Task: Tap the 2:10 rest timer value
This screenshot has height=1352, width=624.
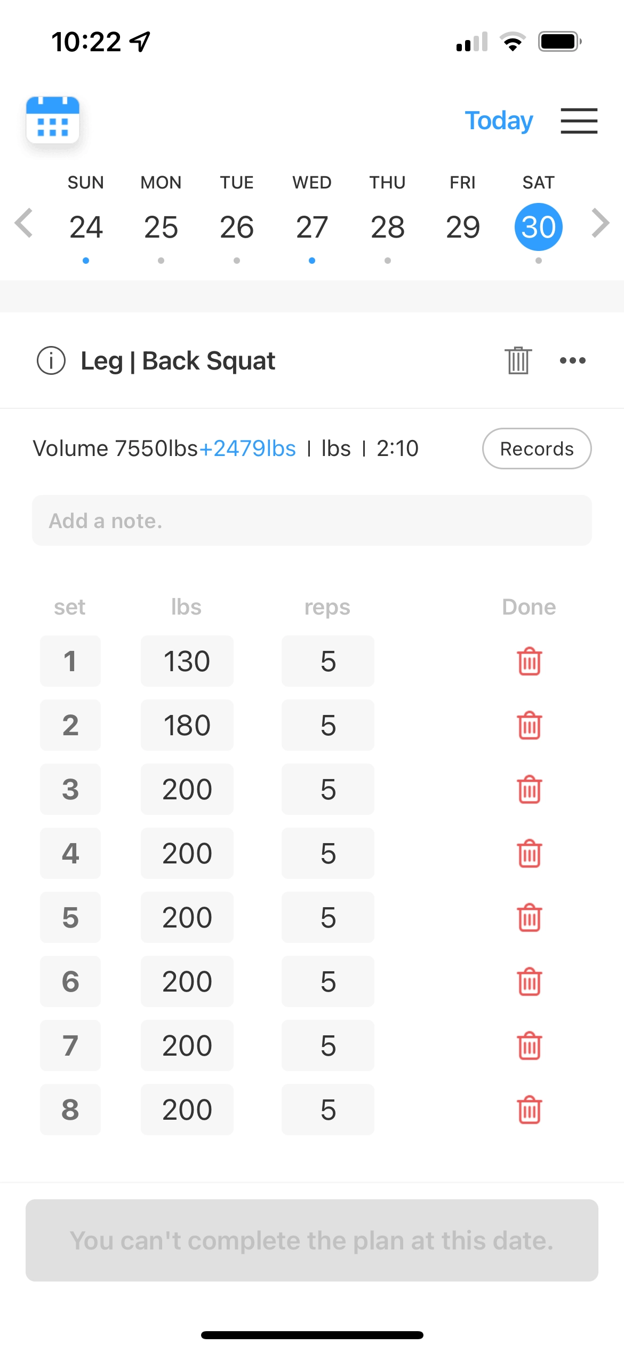Action: [x=397, y=449]
